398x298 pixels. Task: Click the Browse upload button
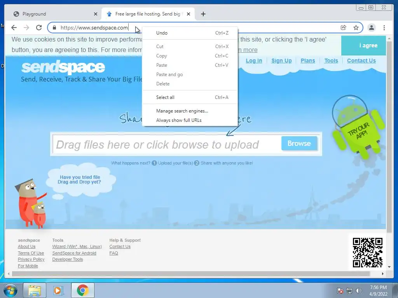tap(299, 144)
